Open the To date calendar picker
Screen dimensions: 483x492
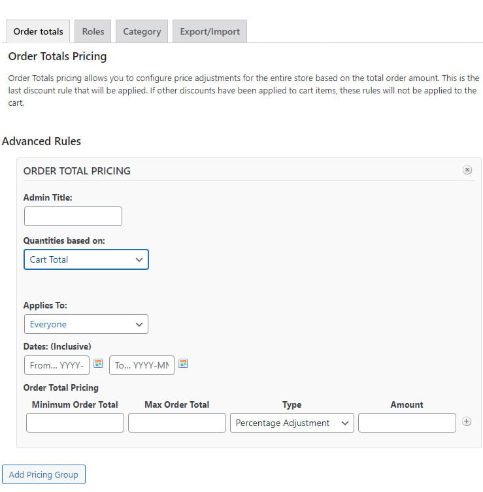183,363
